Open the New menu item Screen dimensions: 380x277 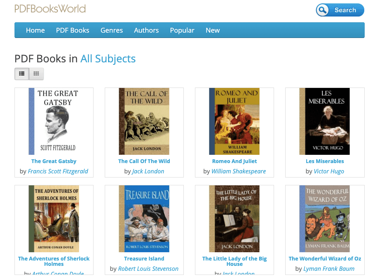coord(212,30)
